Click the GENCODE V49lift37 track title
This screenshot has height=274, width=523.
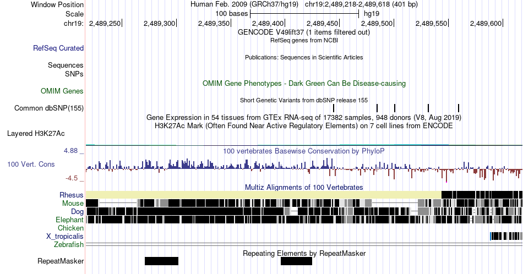tap(304, 32)
